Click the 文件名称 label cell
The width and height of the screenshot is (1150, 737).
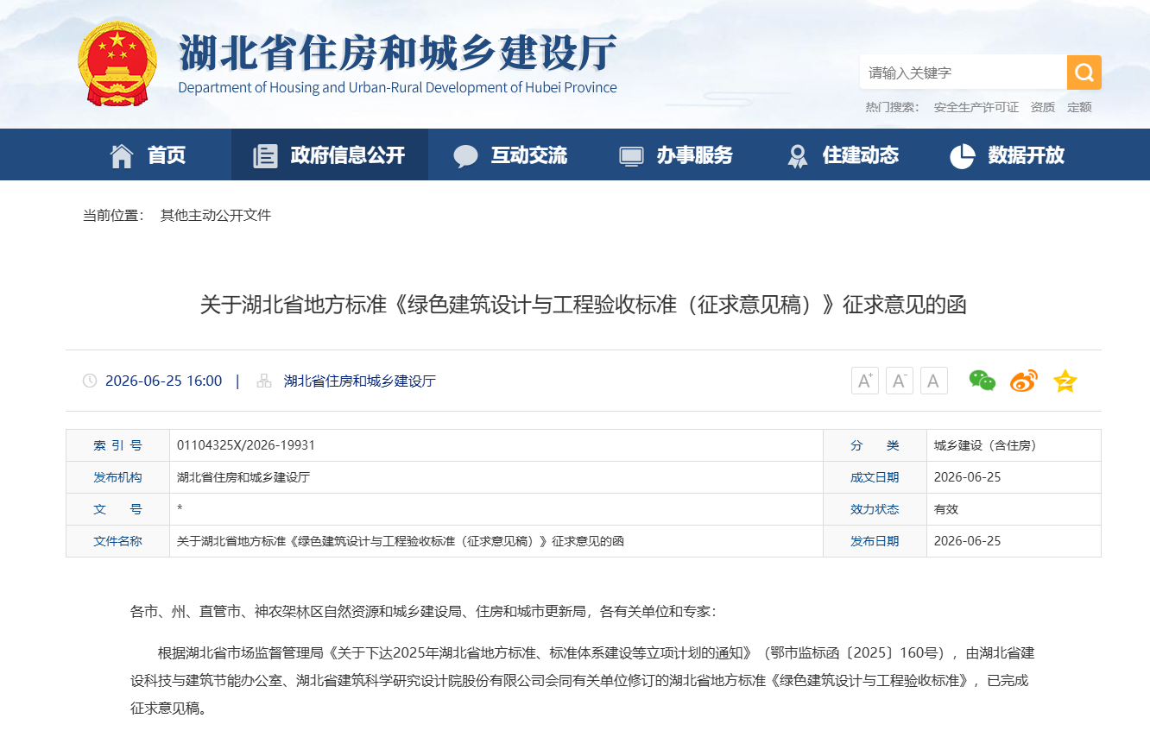pyautogui.click(x=118, y=541)
